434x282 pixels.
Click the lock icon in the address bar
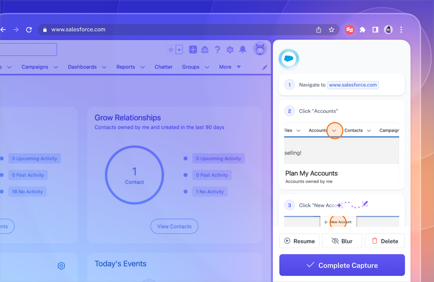(x=45, y=30)
